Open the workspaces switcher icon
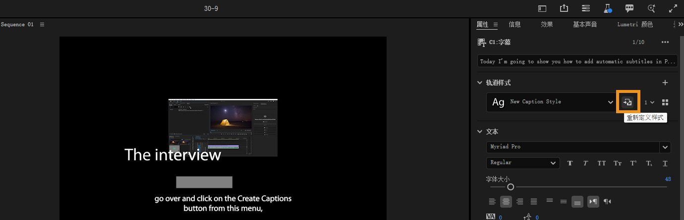Screen dimensions: 684x220 click(x=586, y=8)
